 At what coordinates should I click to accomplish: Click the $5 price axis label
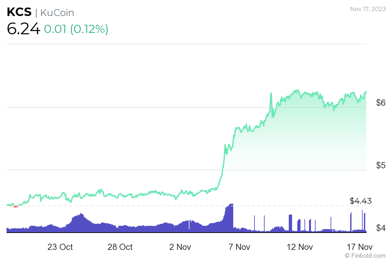(x=381, y=165)
